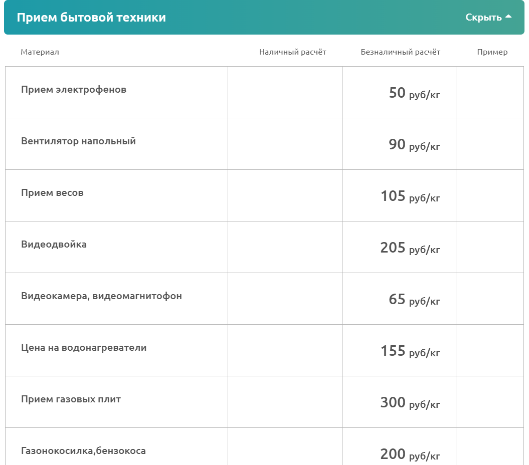Viewport: 529px width, 465px height.
Task: Click the 90 руб/кг price
Action: [414, 145]
